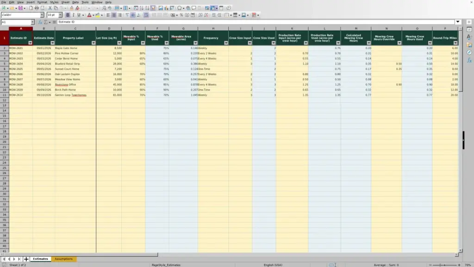Click the Add Sheet plus button

pos(26,259)
